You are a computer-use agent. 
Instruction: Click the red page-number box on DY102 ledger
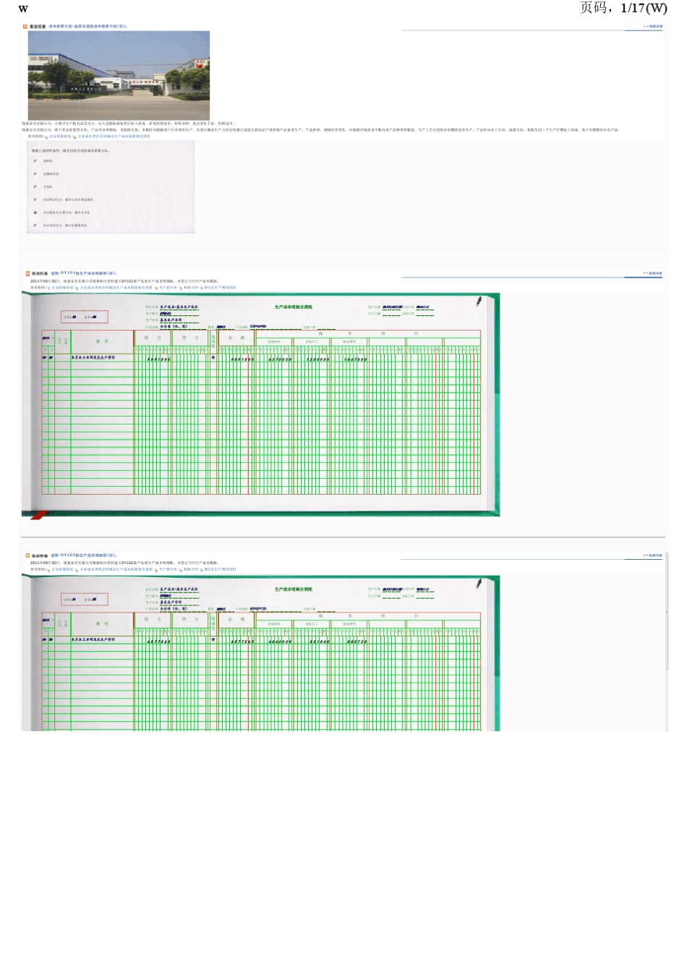tap(85, 599)
